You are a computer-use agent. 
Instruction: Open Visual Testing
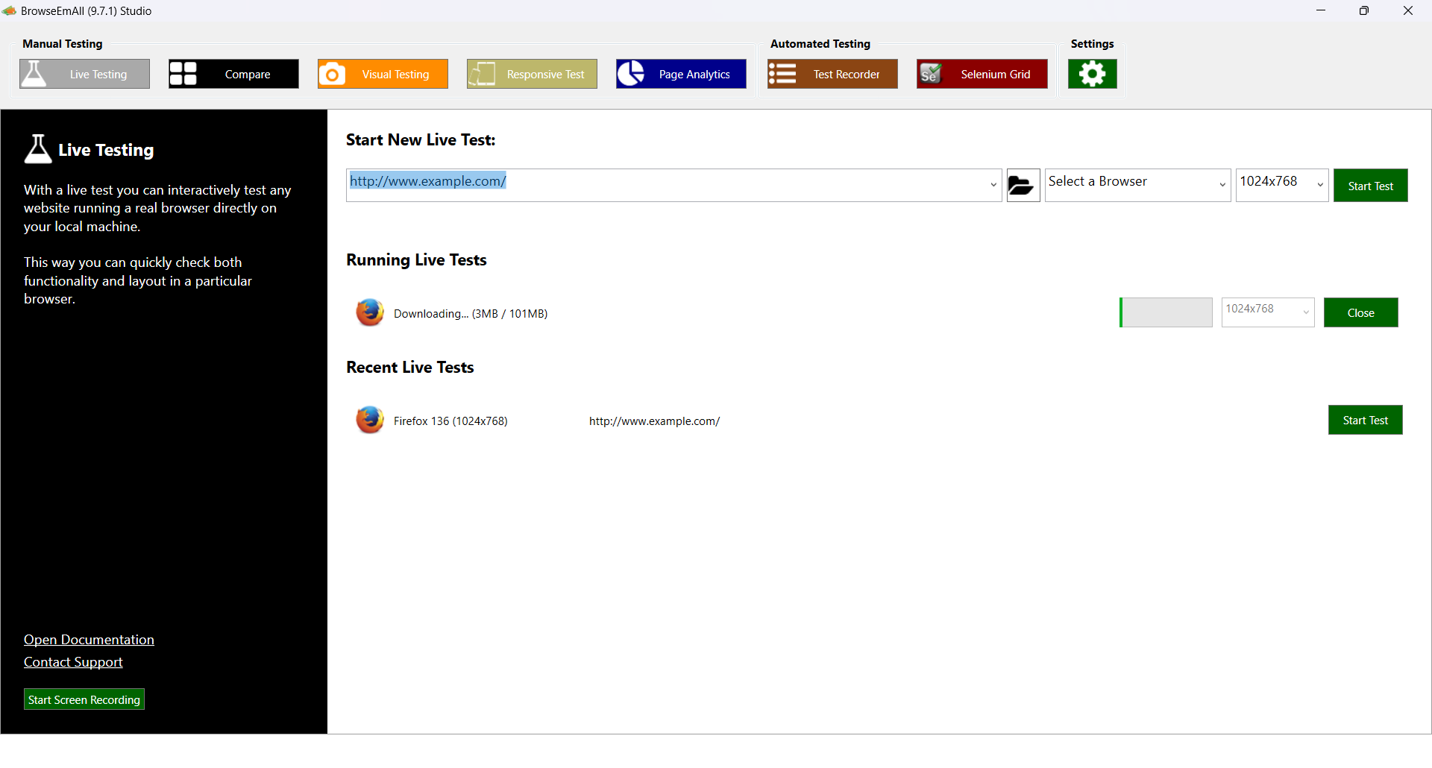pos(383,74)
